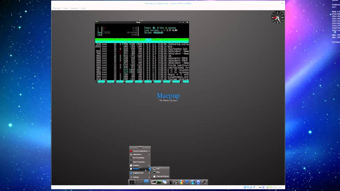This screenshot has width=340, height=191.
Task: Expand the Enlightenment submenu
Action: pyautogui.click(x=140, y=173)
